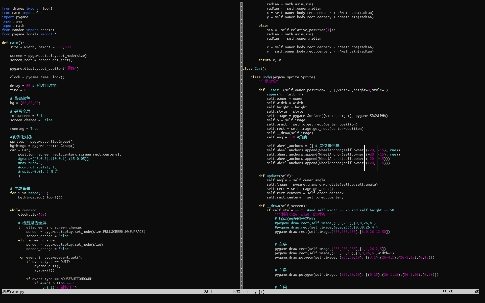Click the 'def main():' definition line
The image size is (485, 303).
tap(13, 43)
